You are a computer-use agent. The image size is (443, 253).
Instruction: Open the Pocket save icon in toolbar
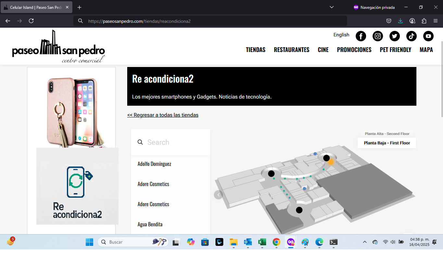click(389, 21)
